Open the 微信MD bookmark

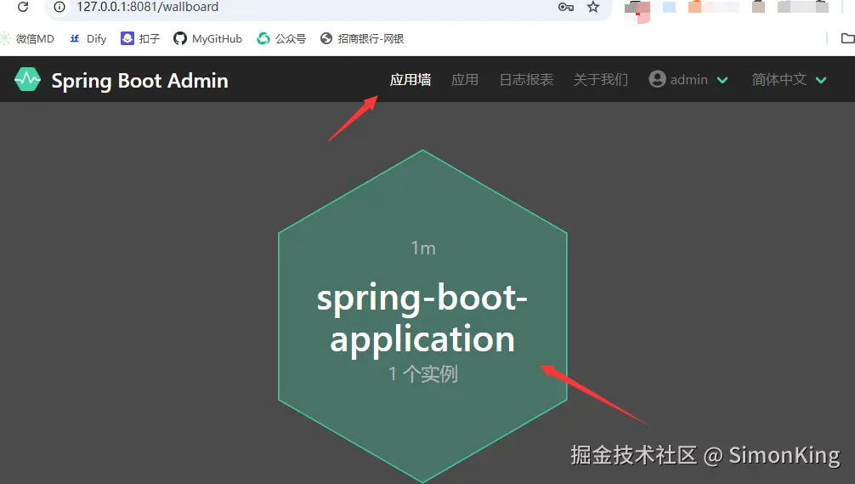(x=28, y=39)
